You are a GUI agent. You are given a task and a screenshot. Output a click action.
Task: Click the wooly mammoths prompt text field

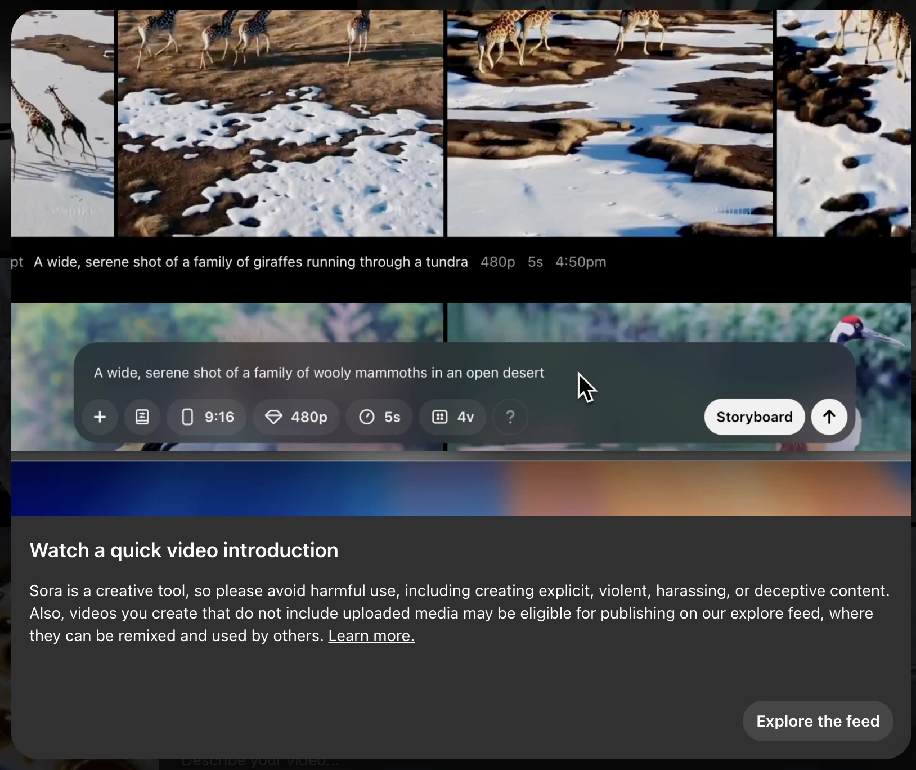318,373
